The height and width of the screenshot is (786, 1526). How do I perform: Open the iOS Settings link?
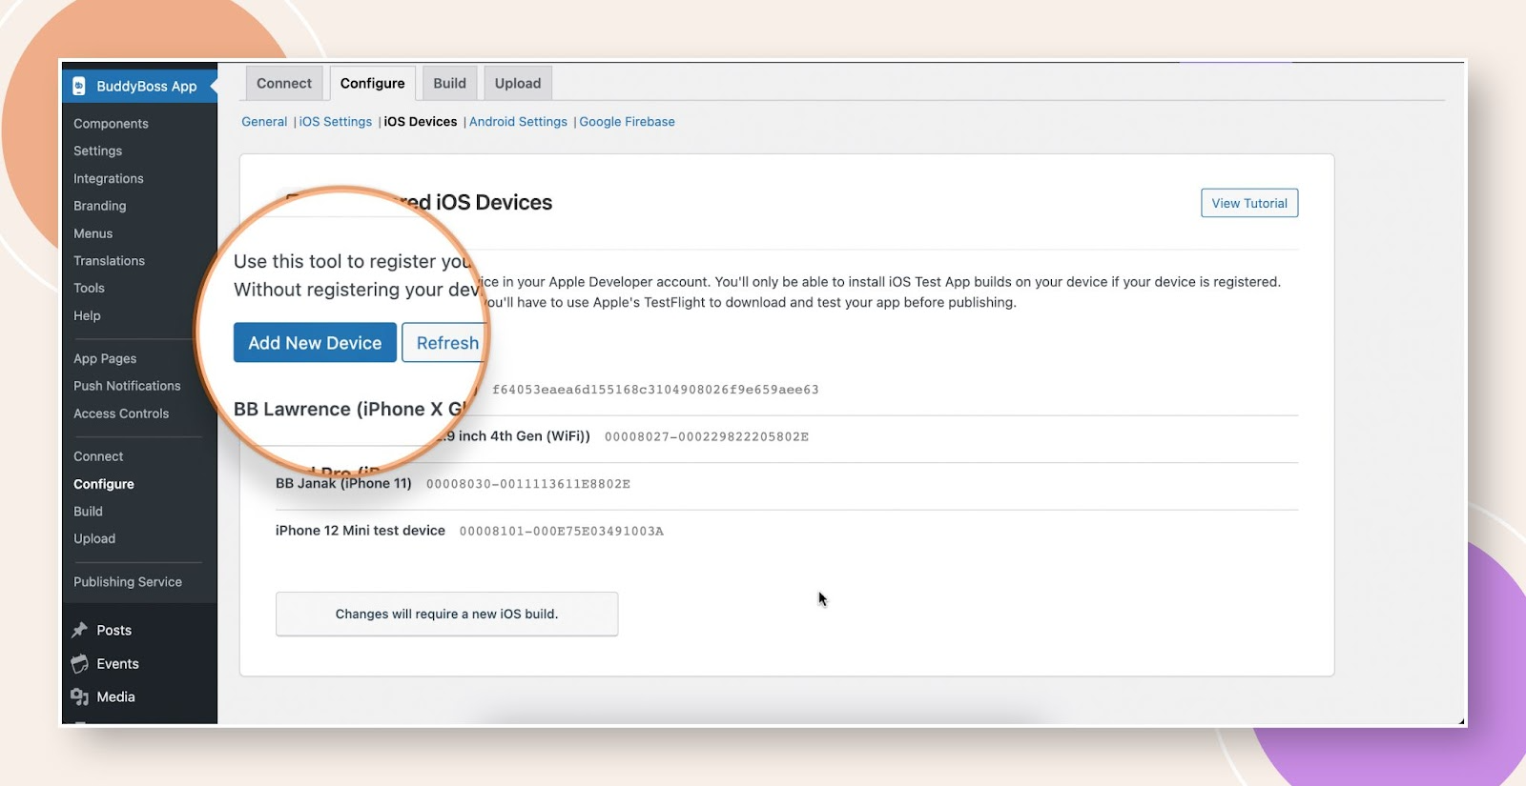(336, 122)
